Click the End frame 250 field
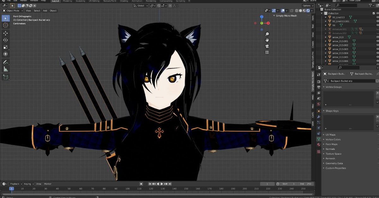379x198 pixels. (x=305, y=184)
